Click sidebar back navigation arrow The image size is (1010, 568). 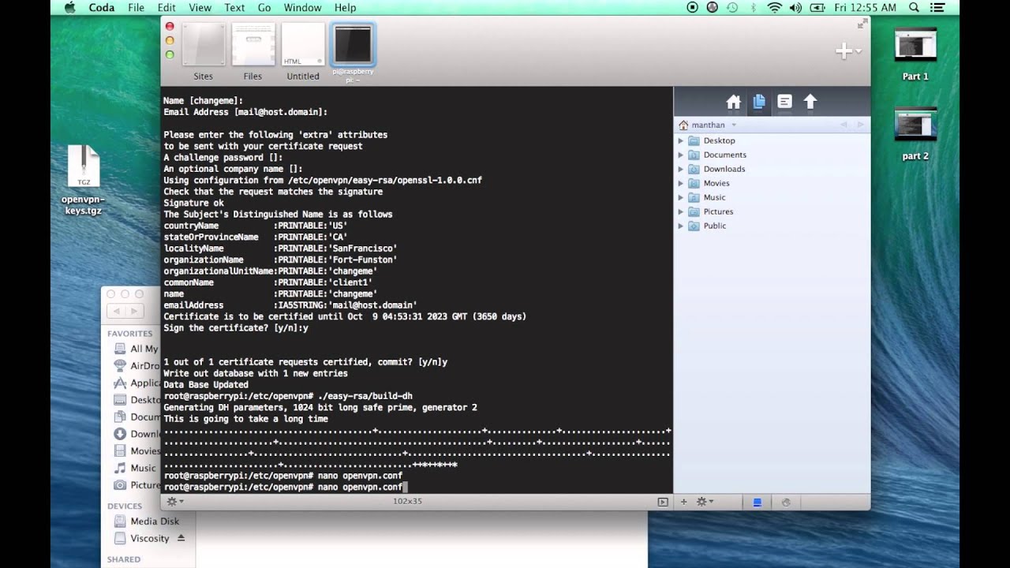[x=844, y=125]
